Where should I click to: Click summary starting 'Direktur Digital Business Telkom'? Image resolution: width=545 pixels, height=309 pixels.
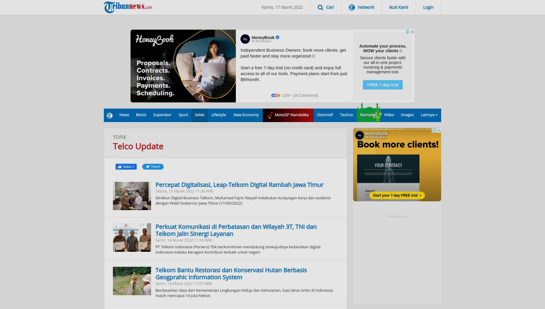click(243, 200)
